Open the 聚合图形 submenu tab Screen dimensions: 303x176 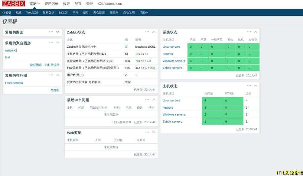99,13
